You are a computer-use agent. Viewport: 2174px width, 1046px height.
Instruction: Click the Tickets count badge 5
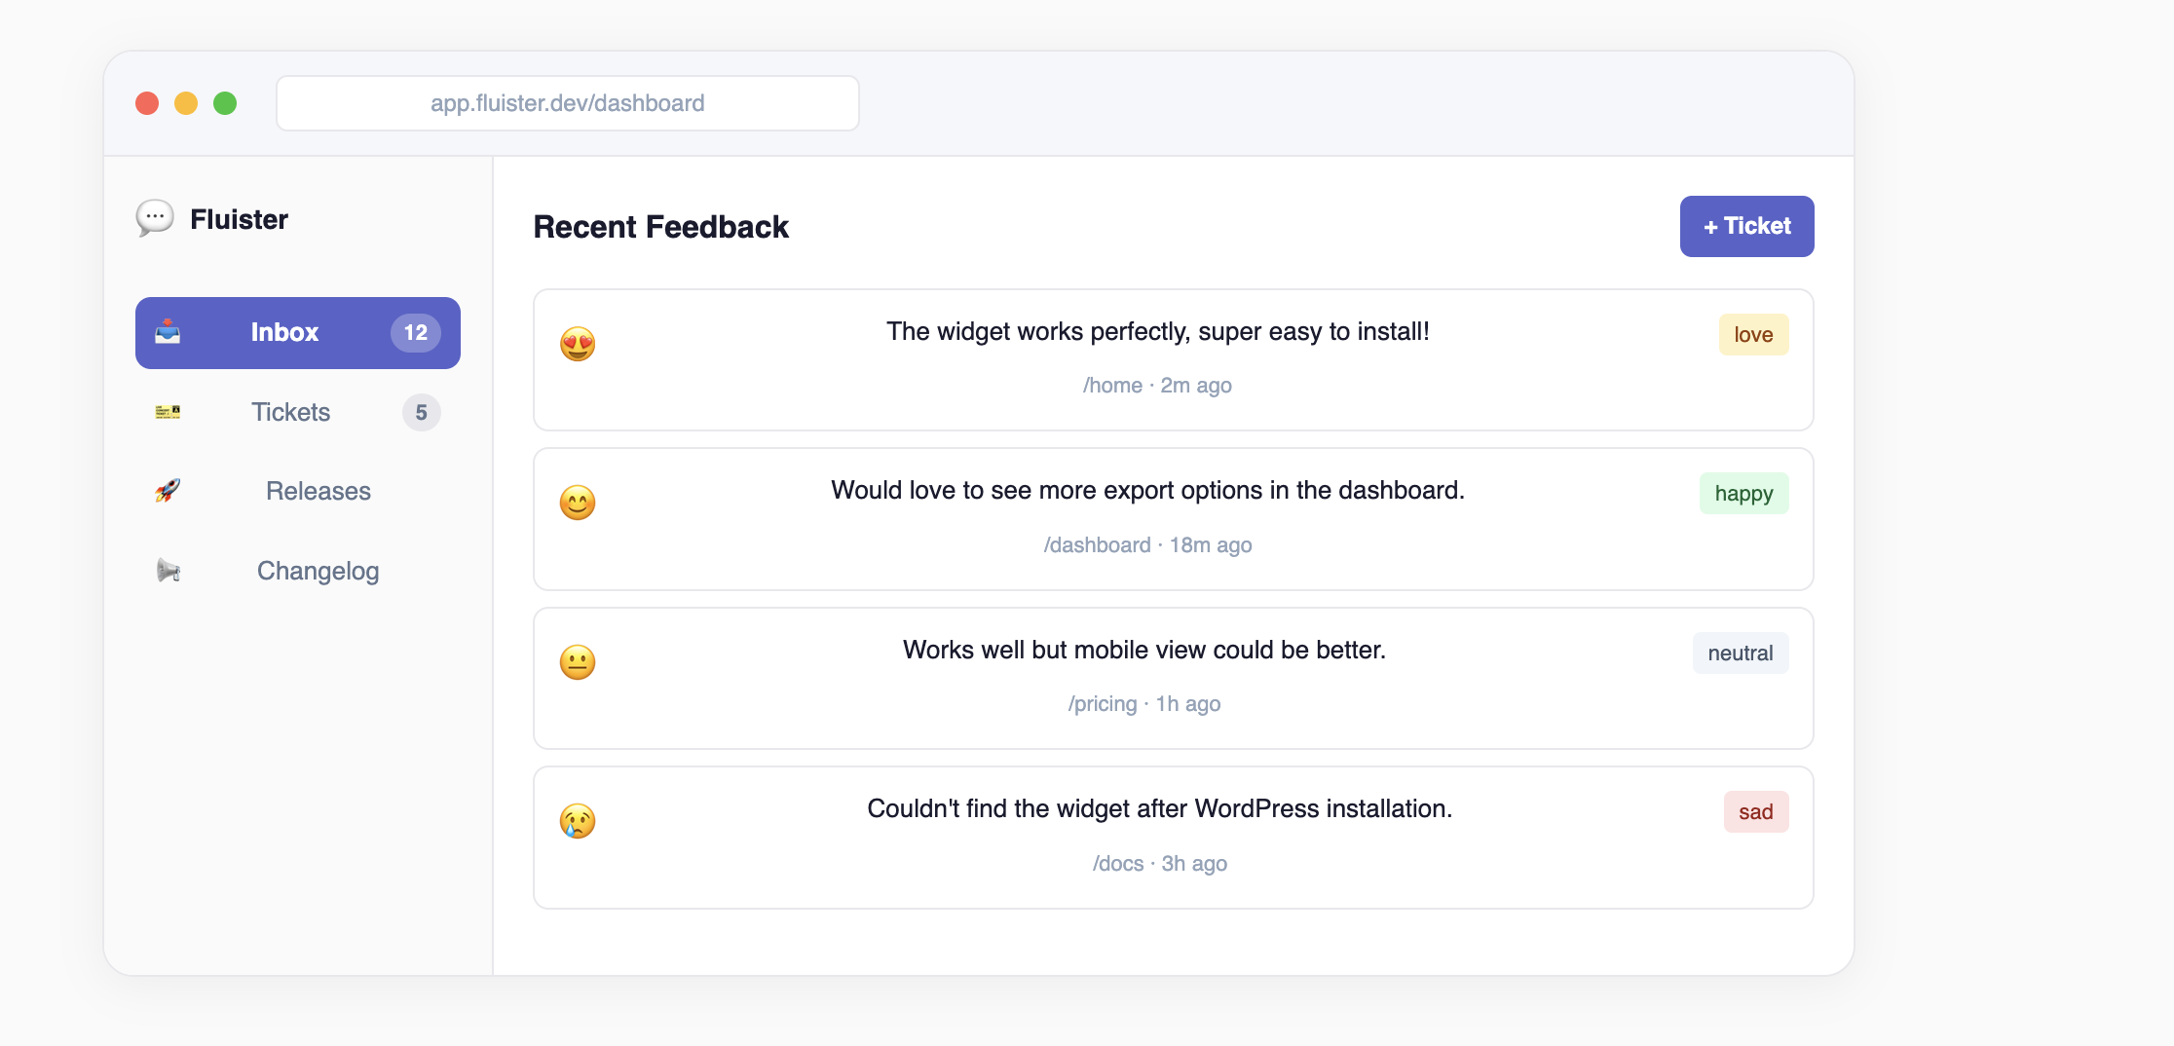click(x=421, y=413)
